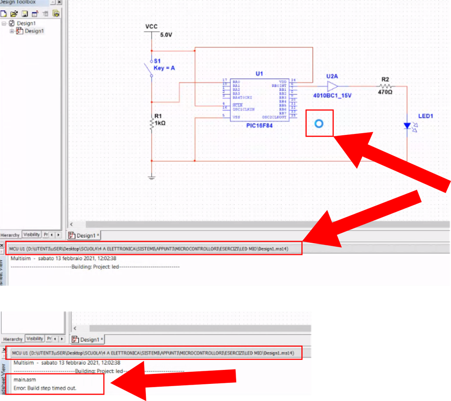Select the ground symbol below R1

[x=152, y=177]
